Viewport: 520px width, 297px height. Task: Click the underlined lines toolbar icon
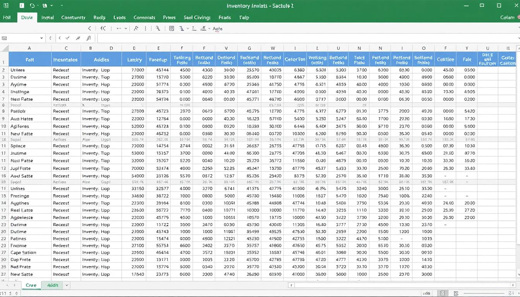[204, 28]
